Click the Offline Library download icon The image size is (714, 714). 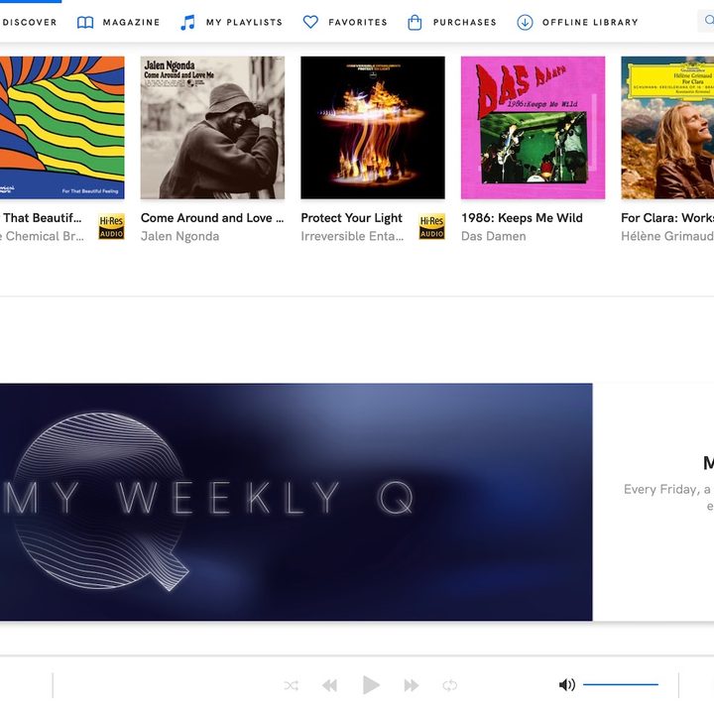click(525, 22)
